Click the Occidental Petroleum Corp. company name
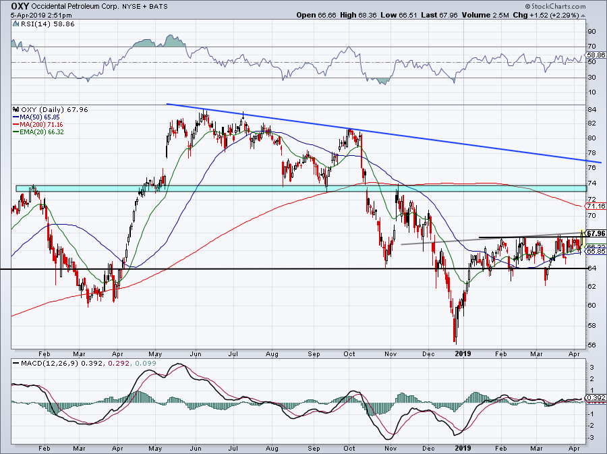This screenshot has height=454, width=607. point(75,6)
